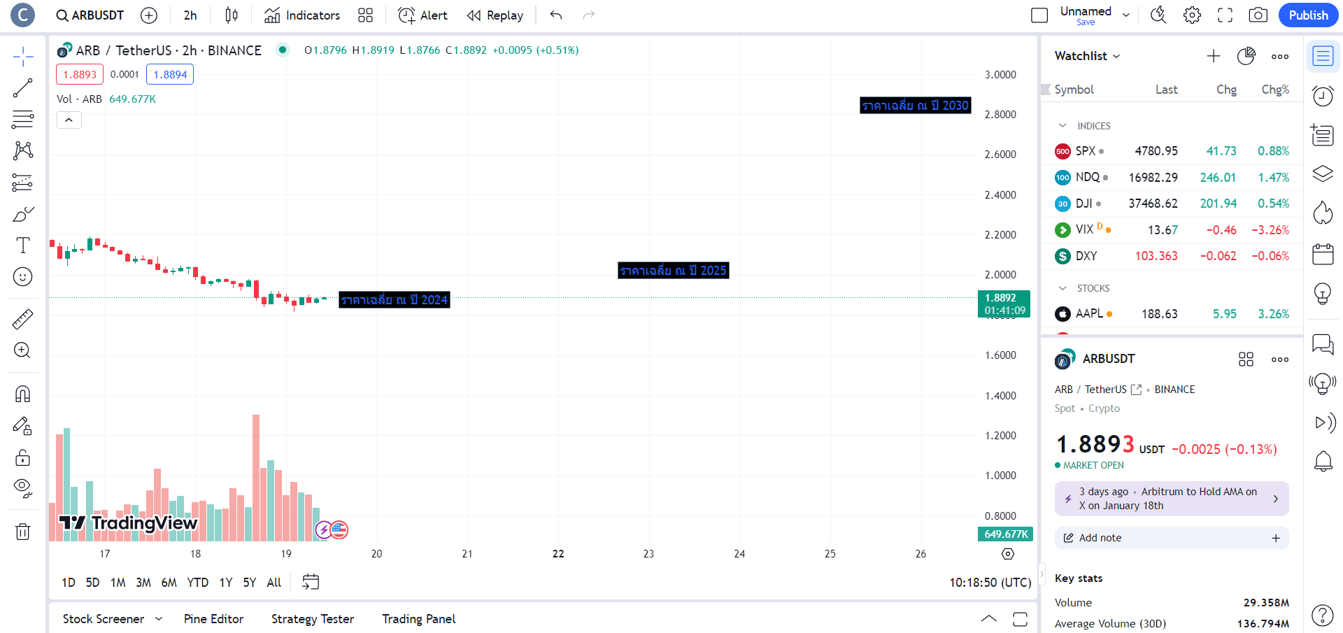The image size is (1343, 633).
Task: Toggle lock all drawings icon
Action: pos(22,457)
